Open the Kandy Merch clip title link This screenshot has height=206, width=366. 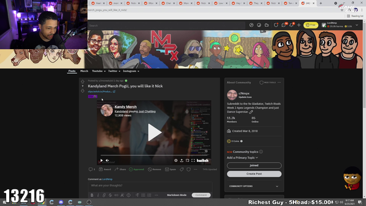click(126, 107)
